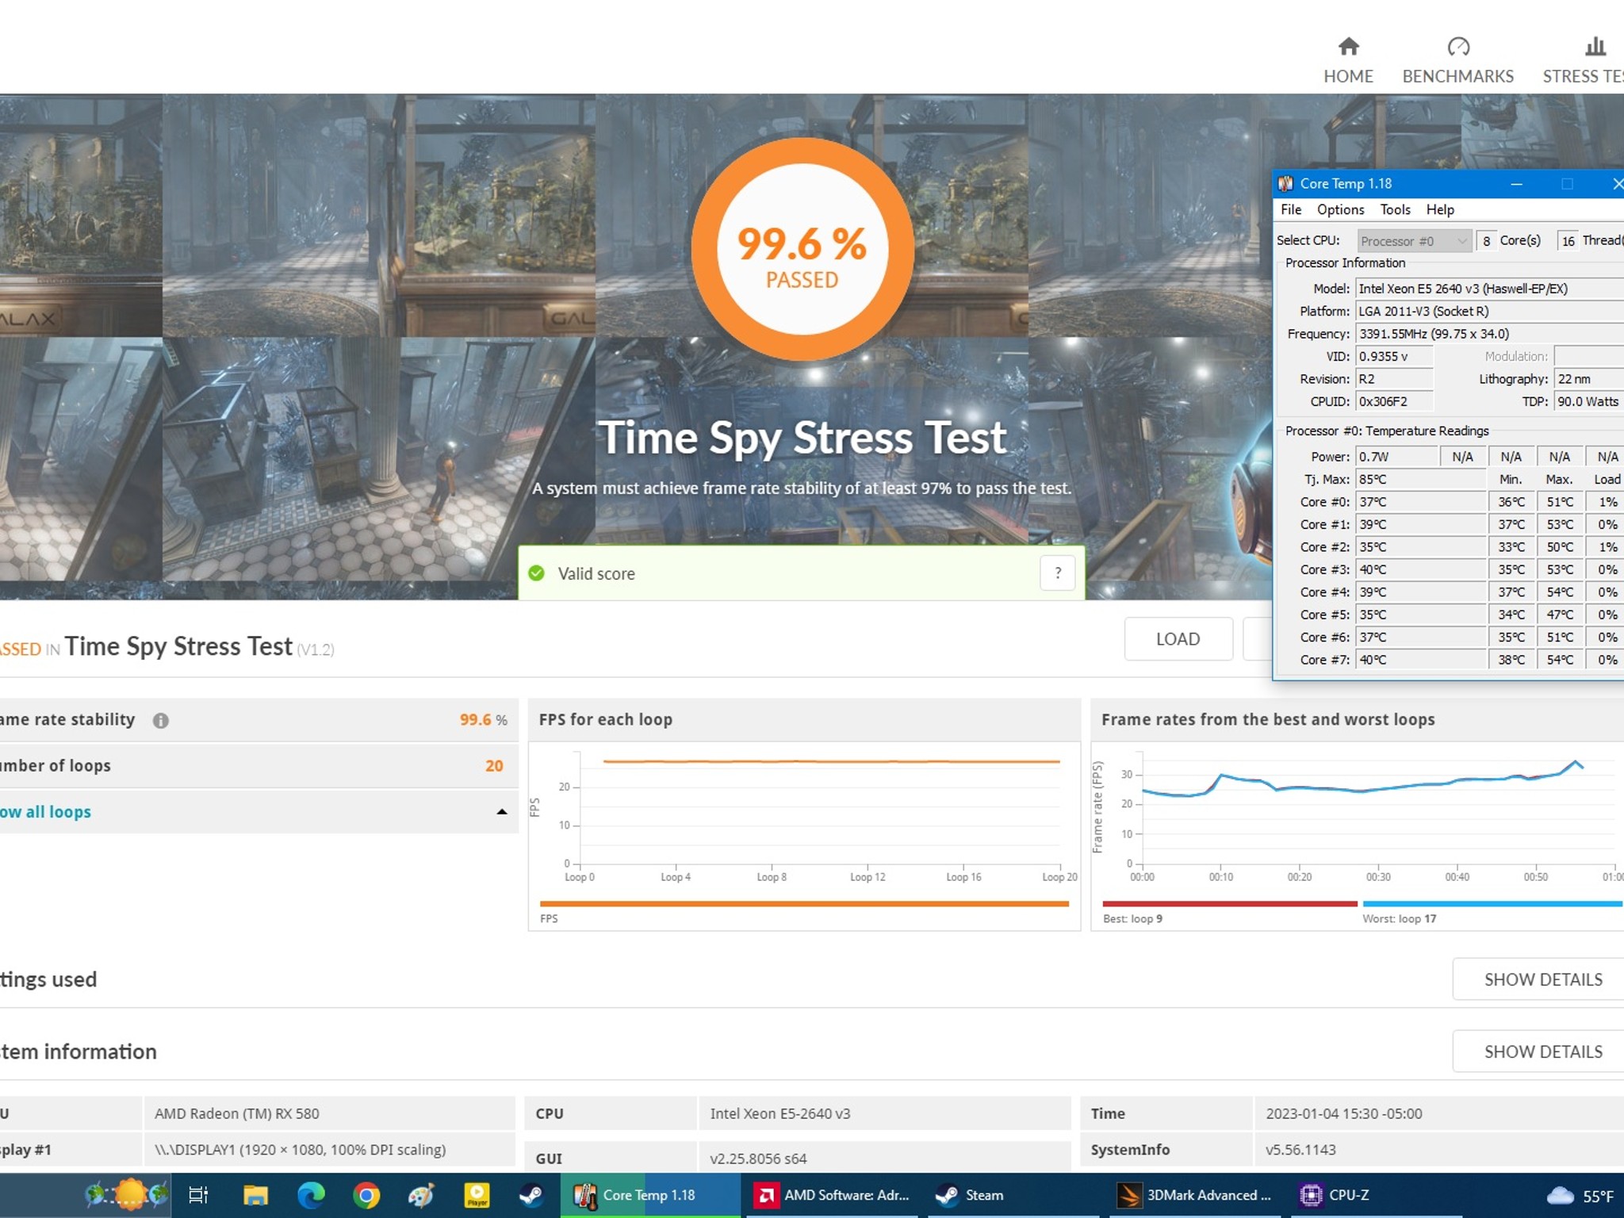Image resolution: width=1624 pixels, height=1218 pixels.
Task: Open File menu in Core Temp
Action: pyautogui.click(x=1291, y=209)
